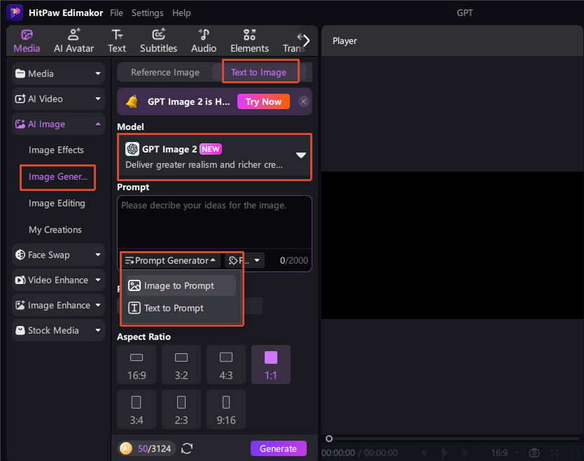Open the Settings menu
Screen dimensions: 584x461
pyautogui.click(x=147, y=13)
